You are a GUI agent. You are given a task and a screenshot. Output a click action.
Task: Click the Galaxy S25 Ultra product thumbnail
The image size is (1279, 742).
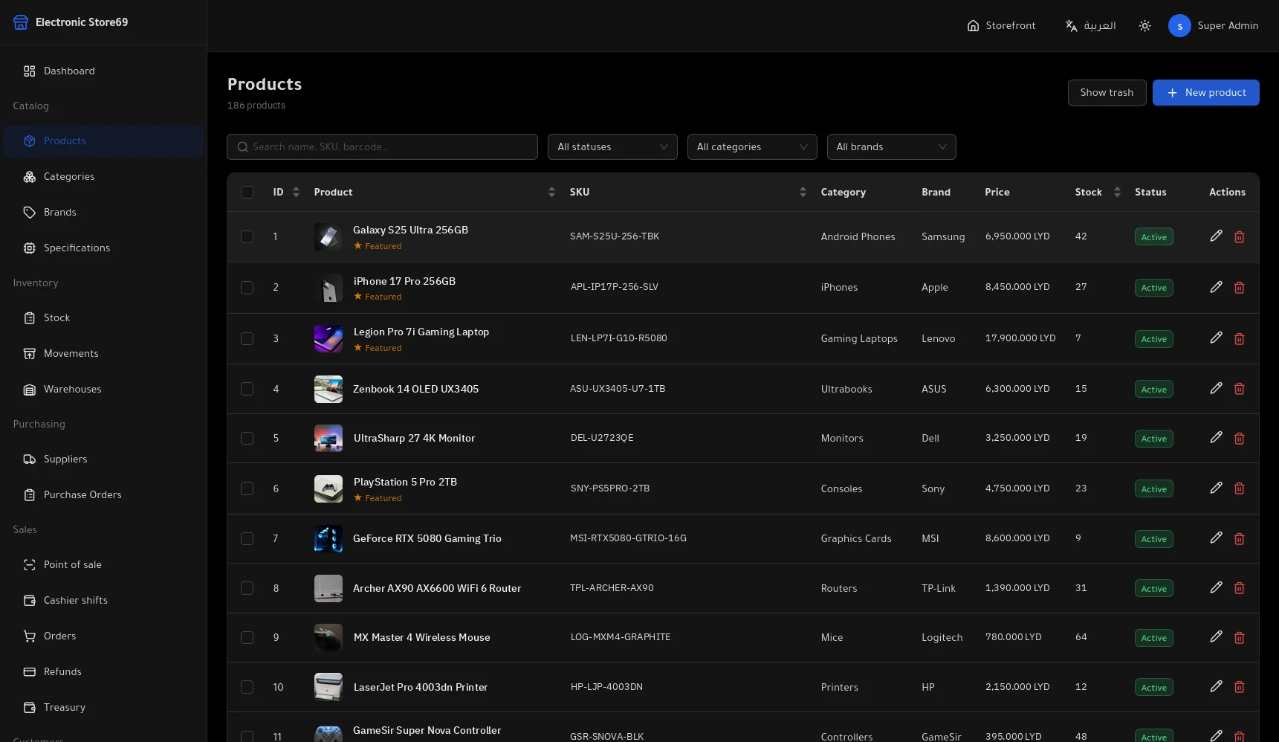point(328,237)
